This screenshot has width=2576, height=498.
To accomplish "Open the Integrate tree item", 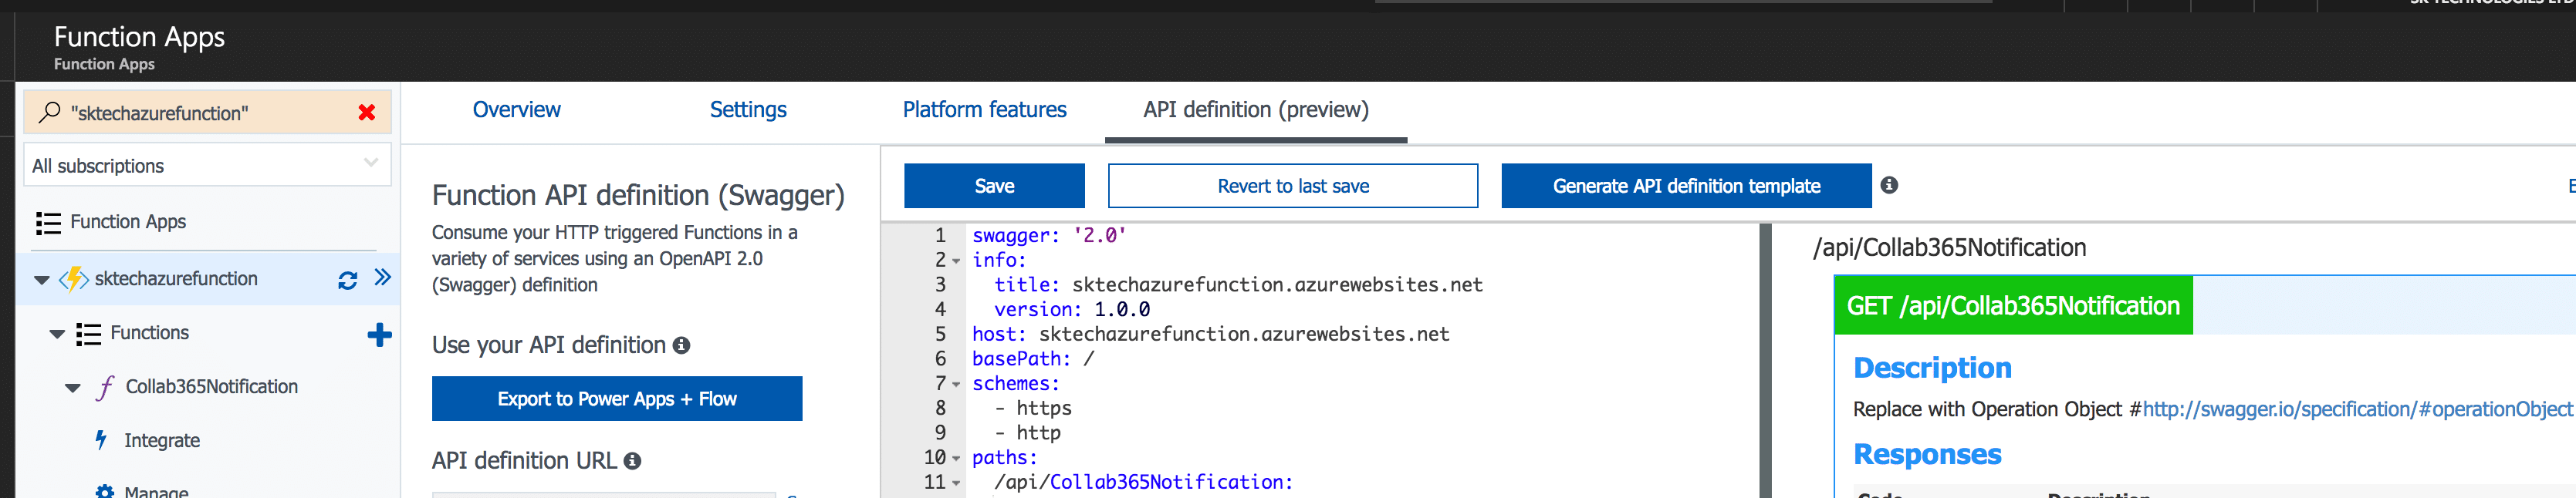I will click(162, 441).
